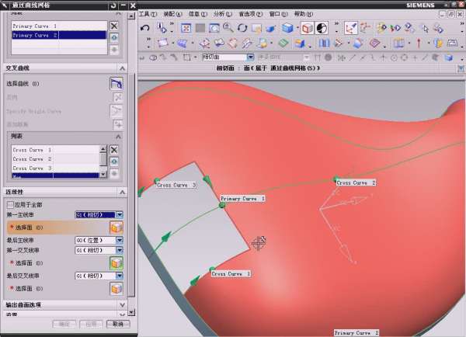466x337 pixels.
Task: Click the orange face select icon for 第一主线串
Action: (x=116, y=227)
